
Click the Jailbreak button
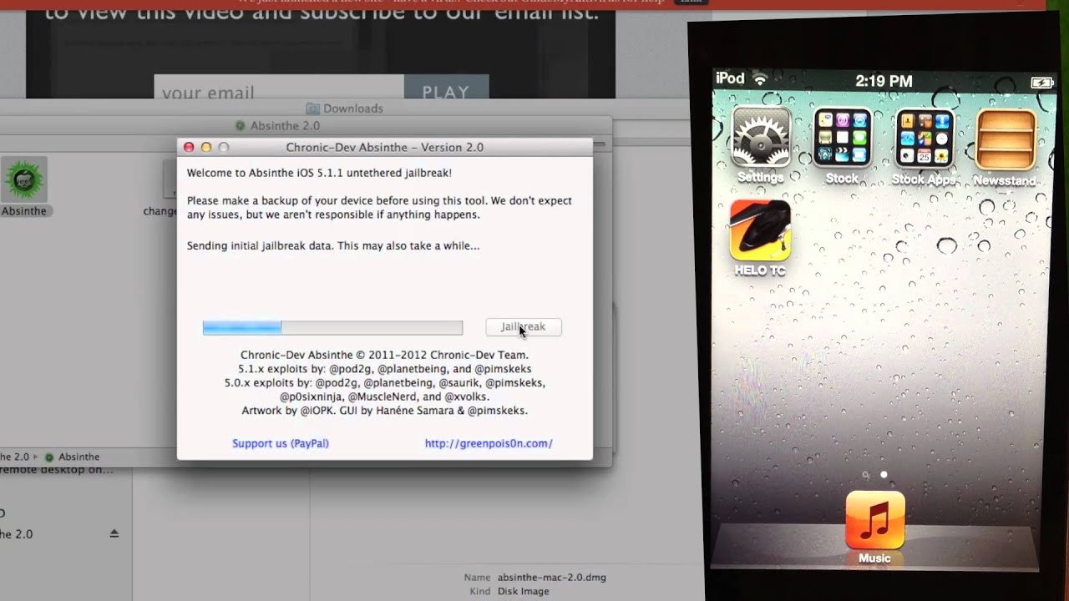click(524, 327)
